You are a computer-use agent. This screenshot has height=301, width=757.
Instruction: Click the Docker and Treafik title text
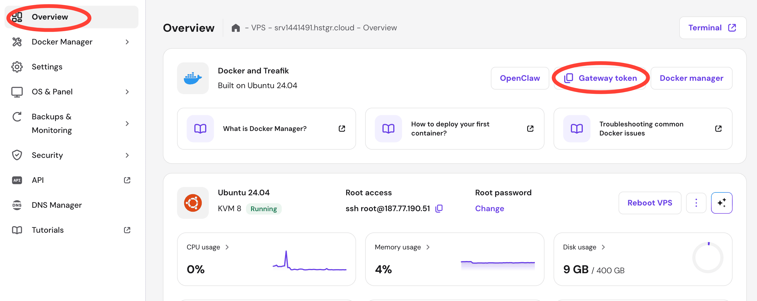pos(253,71)
